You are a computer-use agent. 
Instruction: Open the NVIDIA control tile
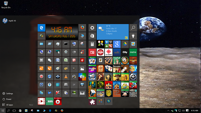(x=74, y=93)
